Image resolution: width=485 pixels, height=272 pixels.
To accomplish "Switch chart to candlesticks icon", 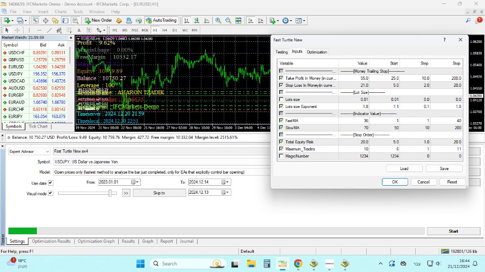I will tap(197, 20).
